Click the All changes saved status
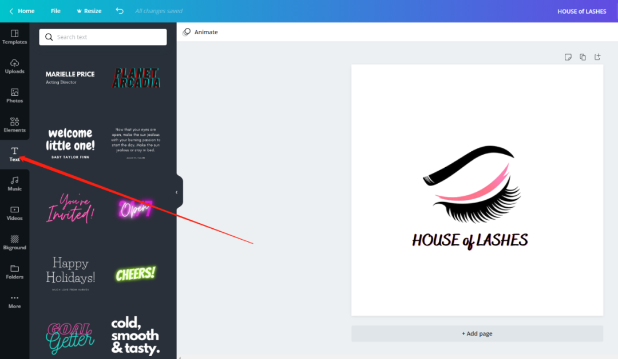Image resolution: width=618 pixels, height=359 pixels. pyautogui.click(x=159, y=11)
